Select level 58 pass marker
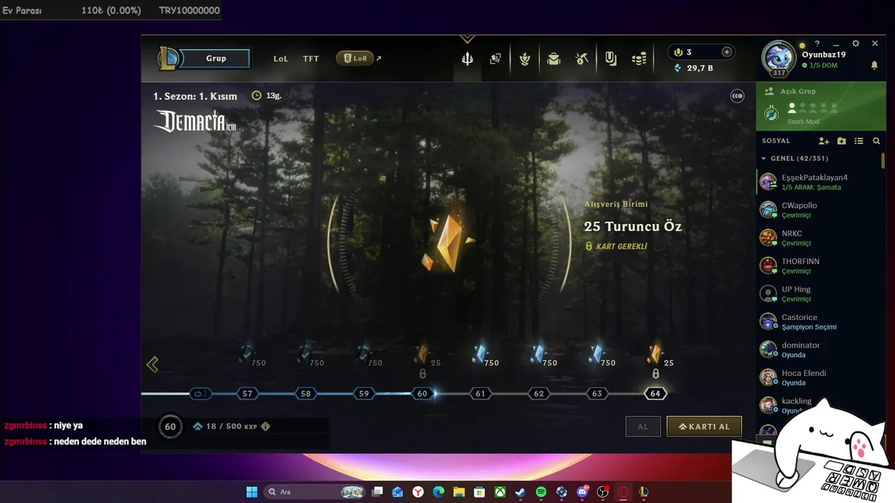 pyautogui.click(x=306, y=393)
